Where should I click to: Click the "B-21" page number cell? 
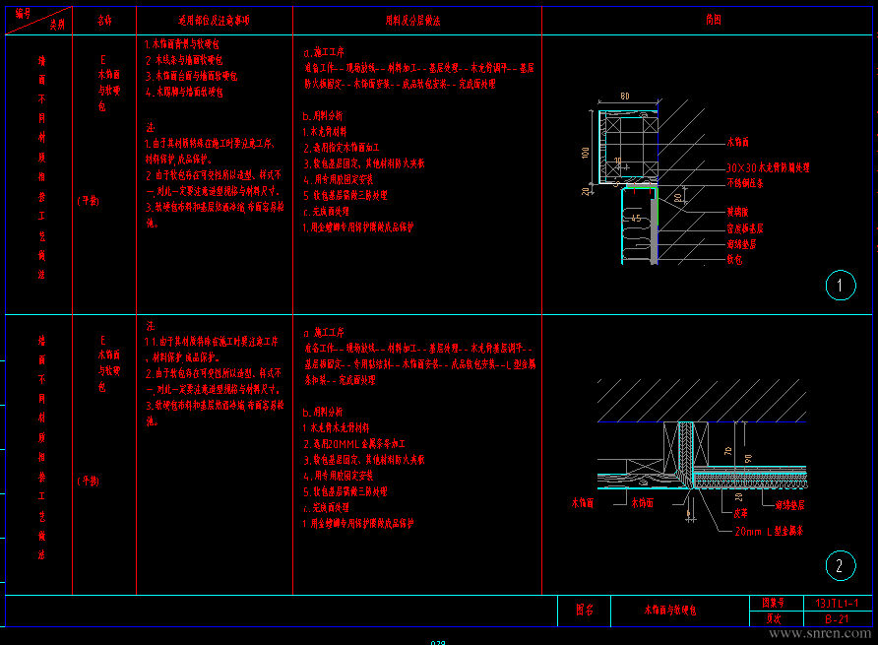[838, 617]
